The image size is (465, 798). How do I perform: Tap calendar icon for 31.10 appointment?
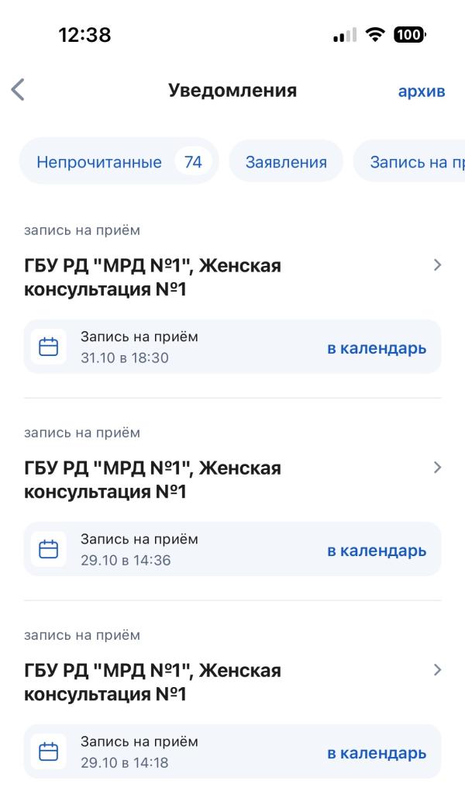[x=49, y=347]
